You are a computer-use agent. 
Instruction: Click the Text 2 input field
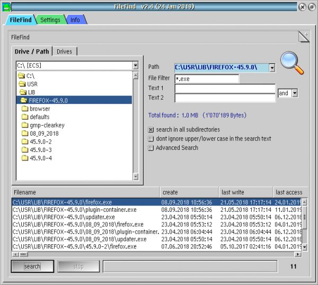(225, 98)
